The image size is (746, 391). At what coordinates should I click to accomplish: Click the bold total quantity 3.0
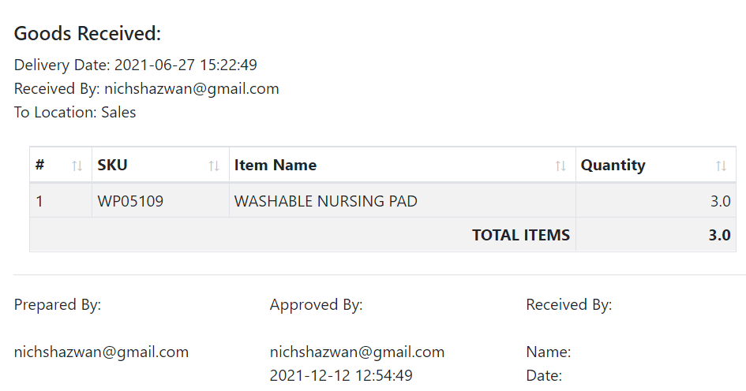(x=719, y=235)
